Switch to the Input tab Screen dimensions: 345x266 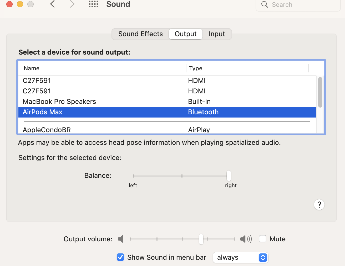[x=217, y=34]
